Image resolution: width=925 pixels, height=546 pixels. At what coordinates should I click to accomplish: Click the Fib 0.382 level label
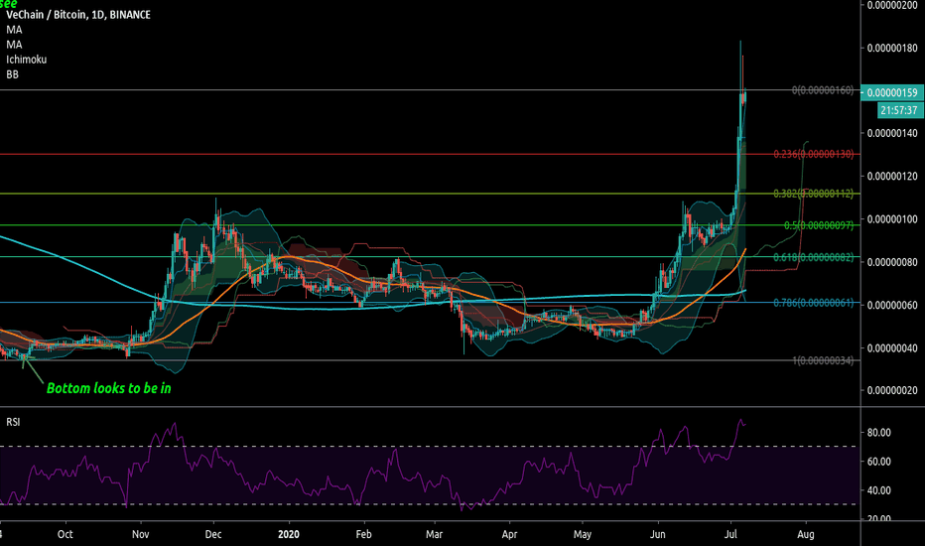pos(814,194)
